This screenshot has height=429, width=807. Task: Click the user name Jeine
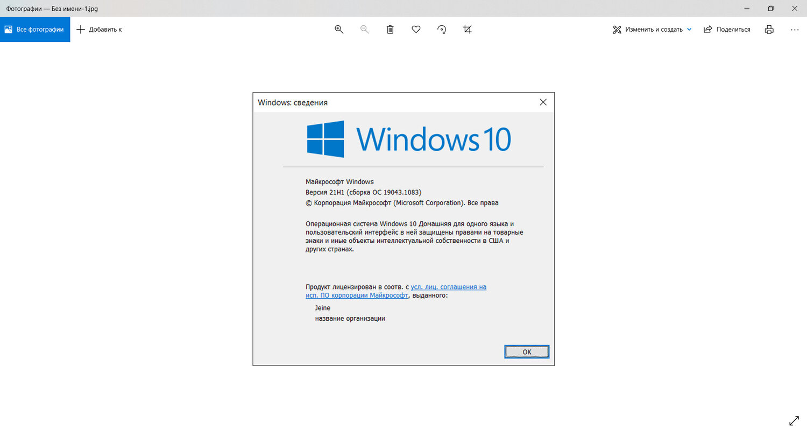pos(323,308)
